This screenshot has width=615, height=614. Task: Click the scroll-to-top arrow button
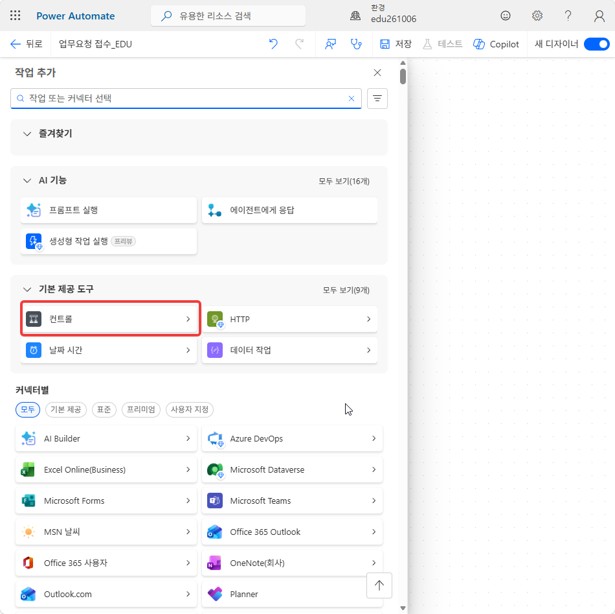(x=379, y=585)
